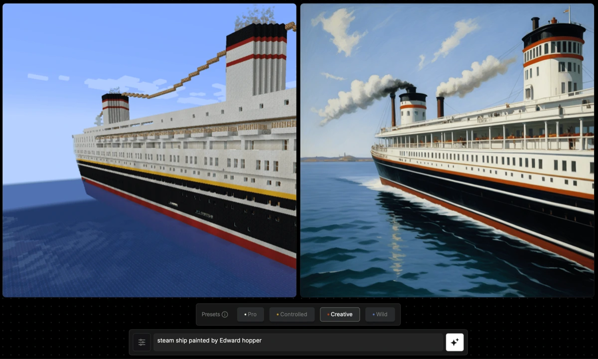Click the word 'hopper' in the prompt
This screenshot has width=598, height=359.
[251, 341]
